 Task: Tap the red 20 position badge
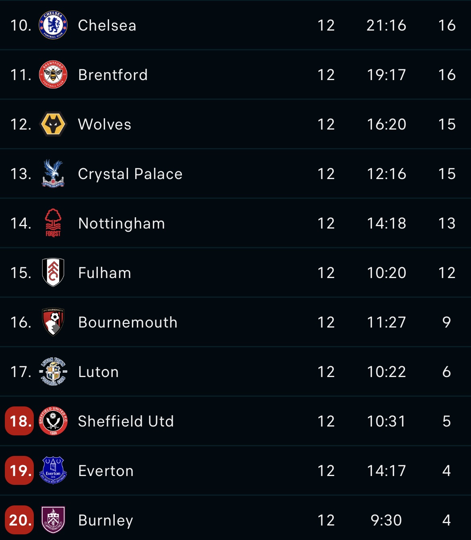click(x=19, y=520)
